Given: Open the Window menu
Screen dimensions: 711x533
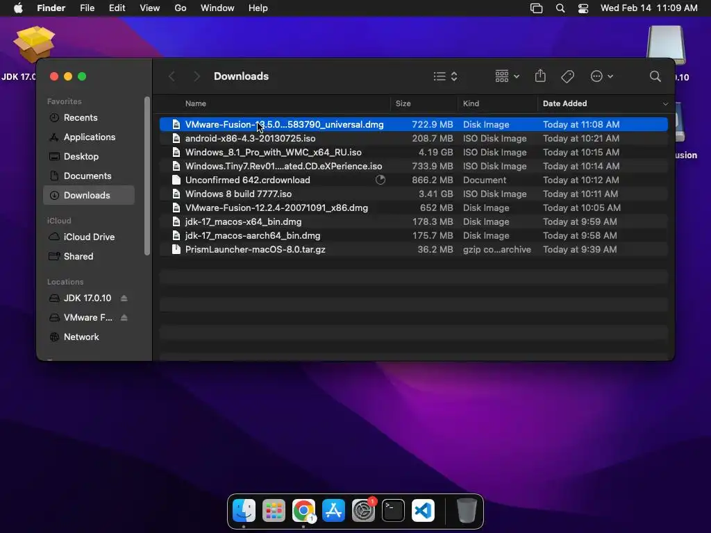Looking at the screenshot, I should tap(217, 8).
